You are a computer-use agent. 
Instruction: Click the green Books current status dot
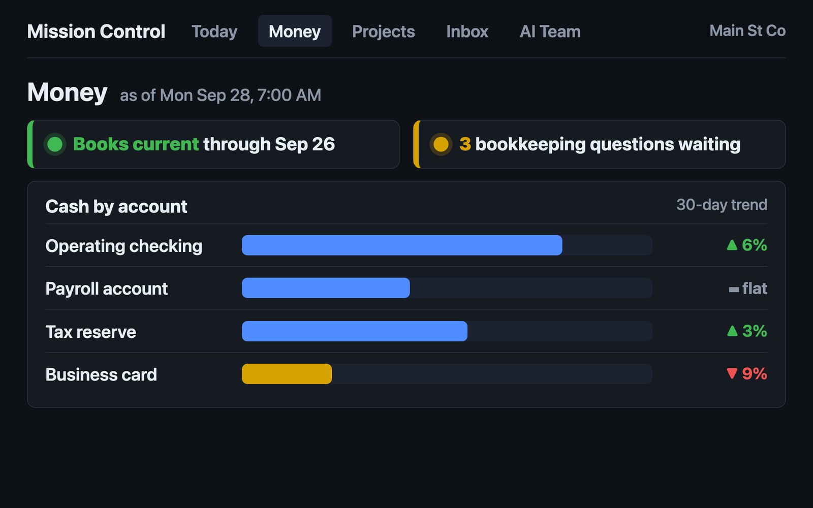click(55, 144)
